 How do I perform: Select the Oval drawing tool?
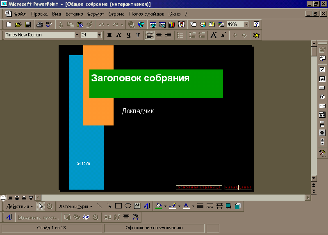[128, 206]
